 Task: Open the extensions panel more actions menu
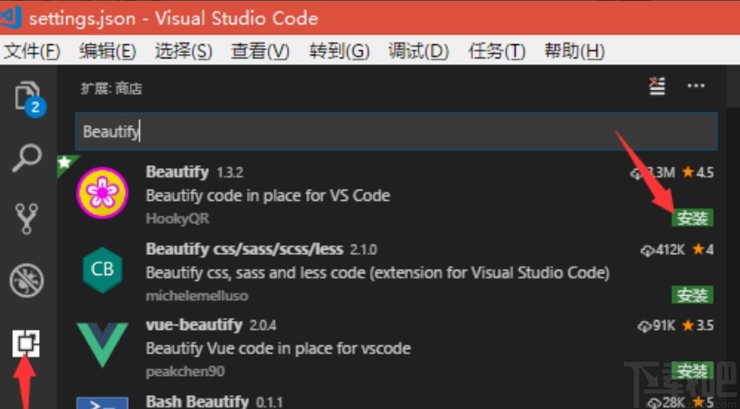[697, 86]
